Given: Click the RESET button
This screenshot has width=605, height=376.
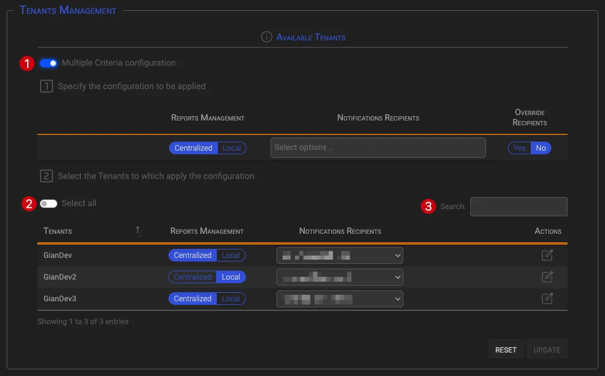Looking at the screenshot, I should tap(505, 350).
